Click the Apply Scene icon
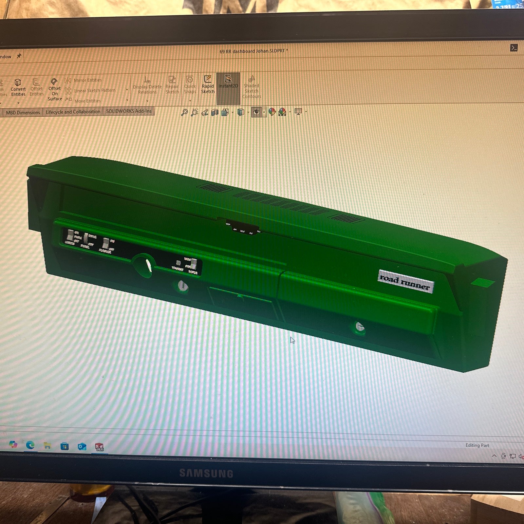The width and height of the screenshot is (524, 524). [x=282, y=112]
